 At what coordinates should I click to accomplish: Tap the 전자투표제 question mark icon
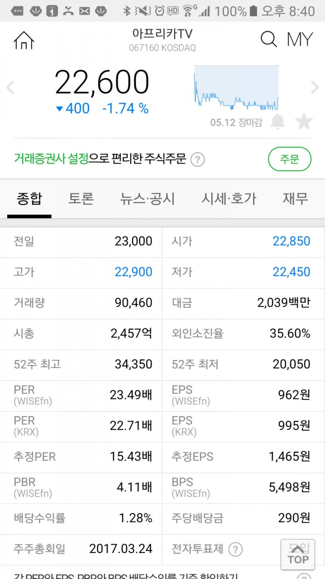tap(235, 549)
